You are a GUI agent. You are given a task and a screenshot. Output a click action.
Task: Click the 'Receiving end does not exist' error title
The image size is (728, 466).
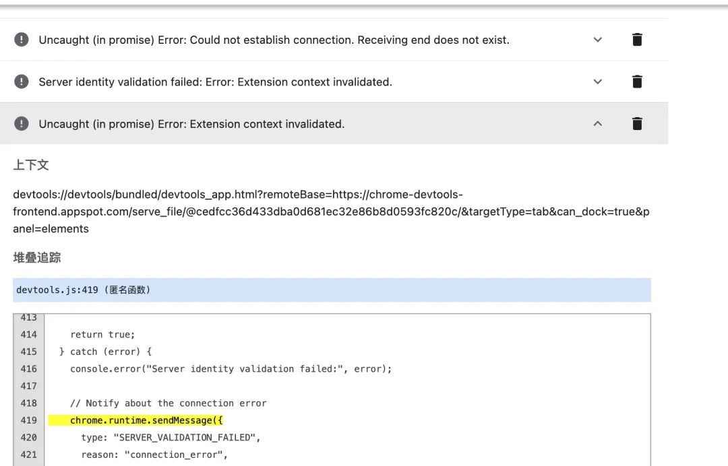click(274, 40)
